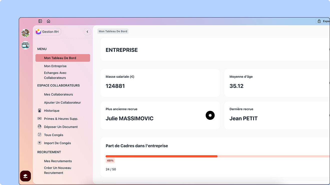
Task: Open Historique menu item
Action: click(x=52, y=111)
